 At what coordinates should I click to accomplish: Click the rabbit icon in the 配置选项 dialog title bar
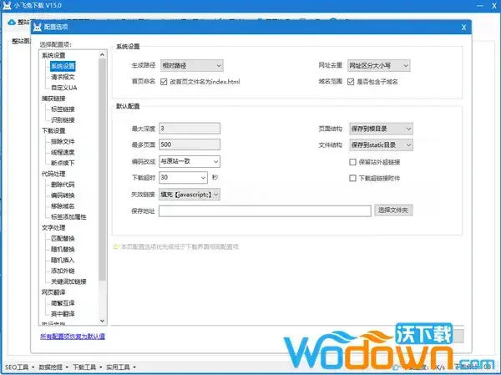tap(38, 28)
